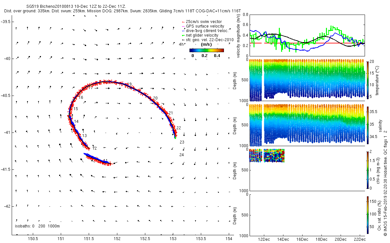Screen dimensions: 390x243
Task: Click day 11 marker on glider track
Action: [x=105, y=160]
